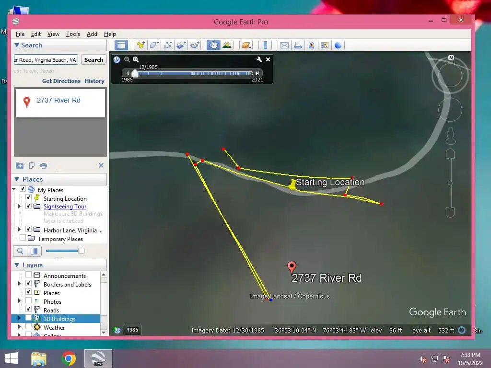Image resolution: width=491 pixels, height=368 pixels.
Task: Check the Temporary Places checkbox
Action: [23, 238]
